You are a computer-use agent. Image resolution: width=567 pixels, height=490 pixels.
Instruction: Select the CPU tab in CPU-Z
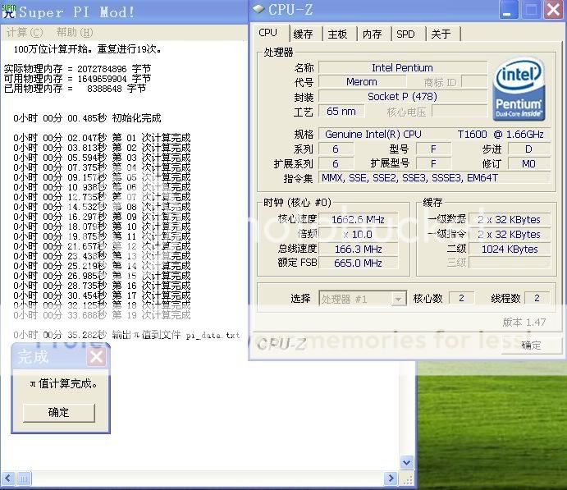click(268, 33)
